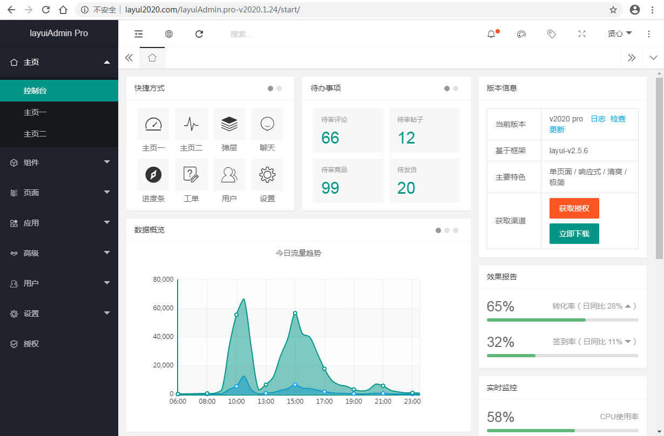Select the 弹层 shortcut icon
Viewport: 664px width, 436px height.
click(x=229, y=124)
